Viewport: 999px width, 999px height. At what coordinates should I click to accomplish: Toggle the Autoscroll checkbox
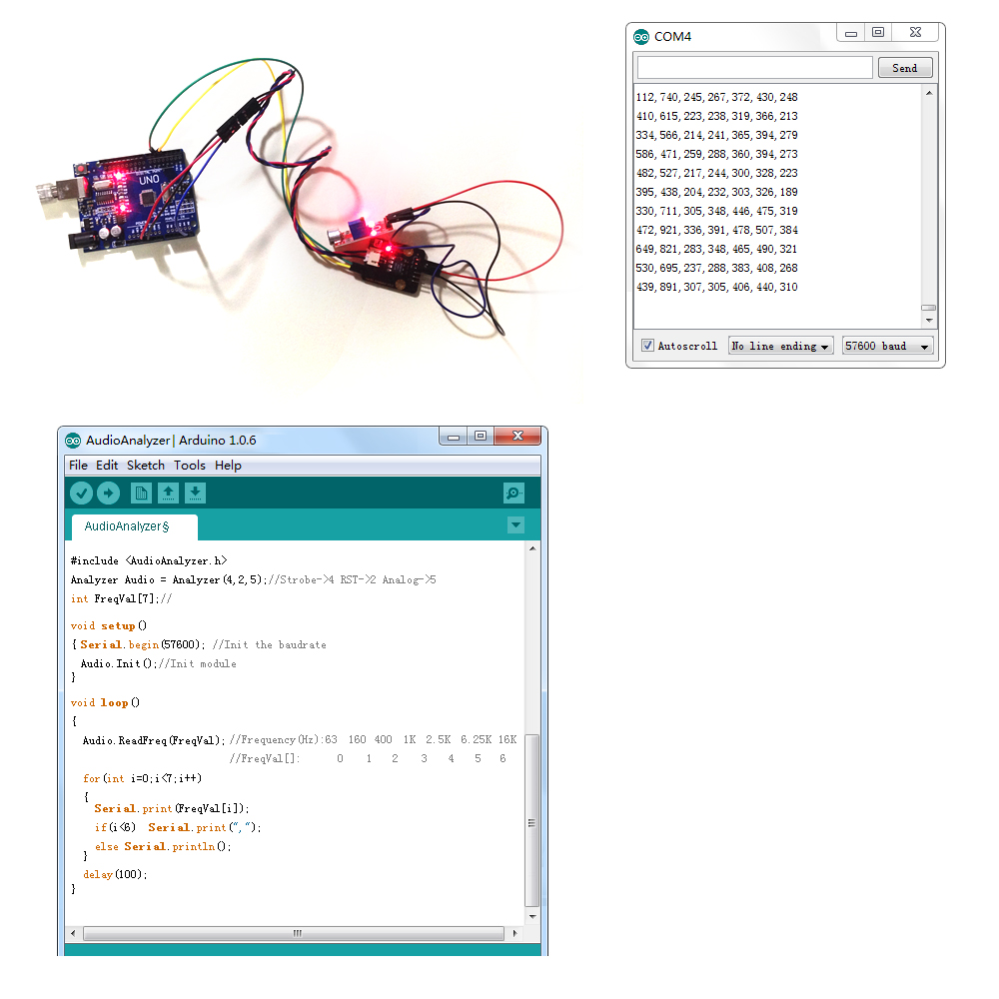coord(648,346)
